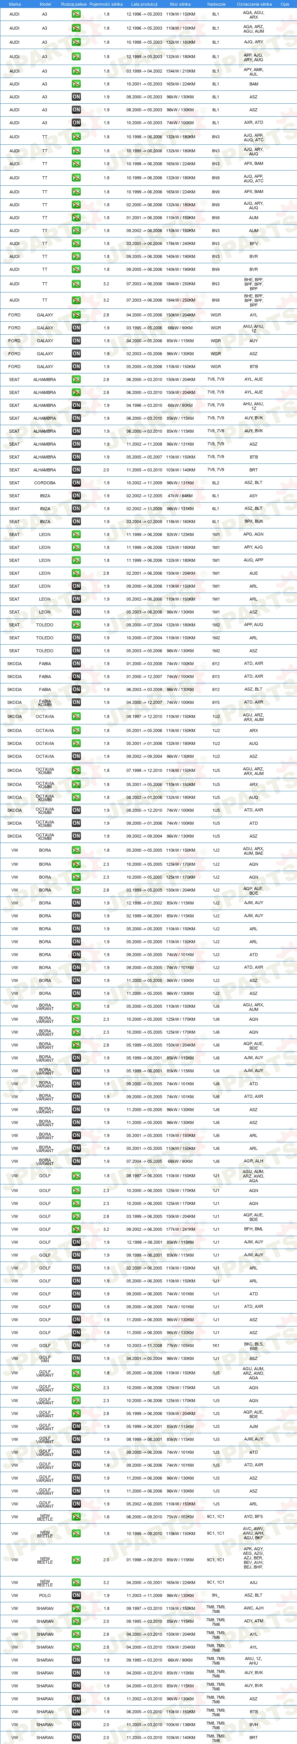Click the BPX, BUK engine code cell
This screenshot has height=1744, width=297.
pyautogui.click(x=254, y=521)
